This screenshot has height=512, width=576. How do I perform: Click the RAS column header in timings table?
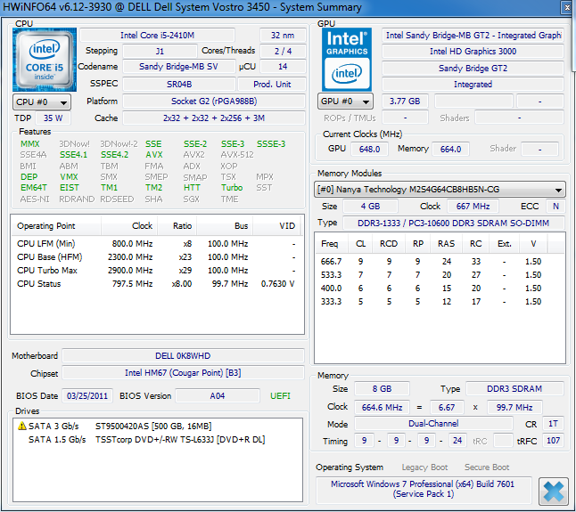(446, 244)
